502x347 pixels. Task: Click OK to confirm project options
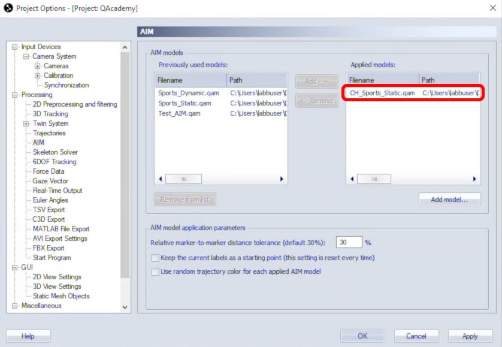click(362, 336)
